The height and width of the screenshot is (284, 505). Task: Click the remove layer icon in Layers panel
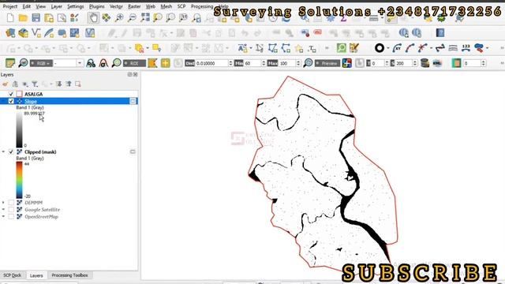[x=78, y=84]
